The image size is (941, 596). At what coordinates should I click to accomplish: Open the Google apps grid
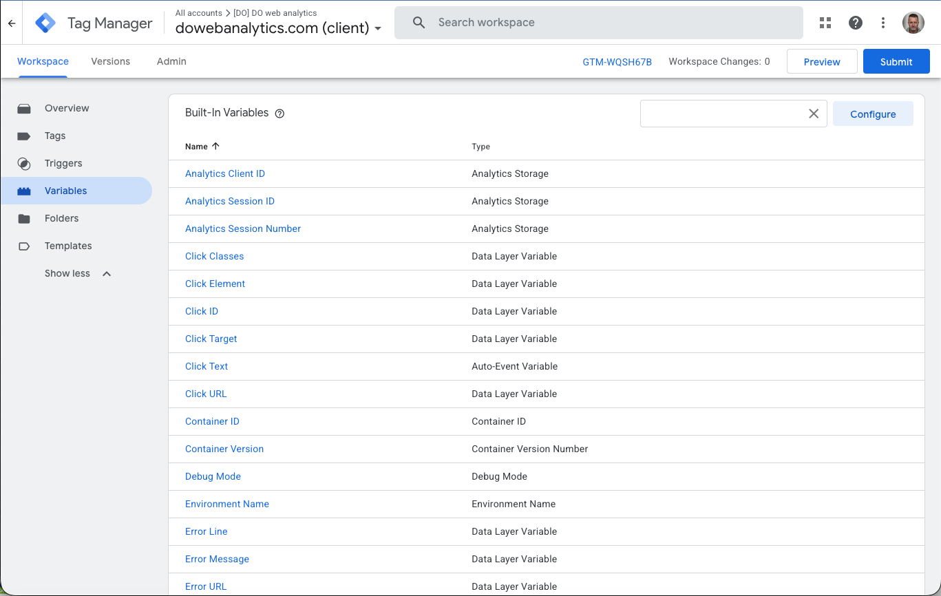tap(825, 23)
